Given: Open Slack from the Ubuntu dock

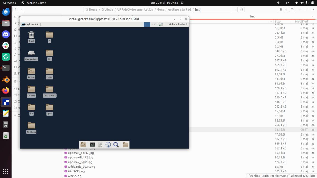Looking at the screenshot, I should 6,45.
